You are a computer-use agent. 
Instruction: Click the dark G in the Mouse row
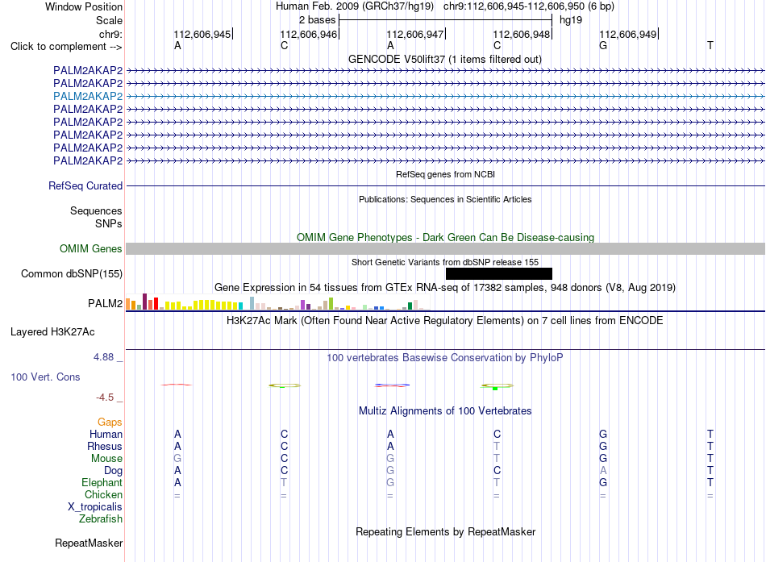603,459
